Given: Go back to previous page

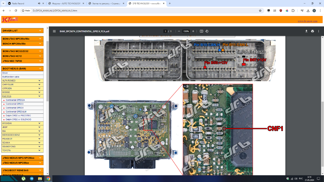Looking at the screenshot, I should [4, 11].
